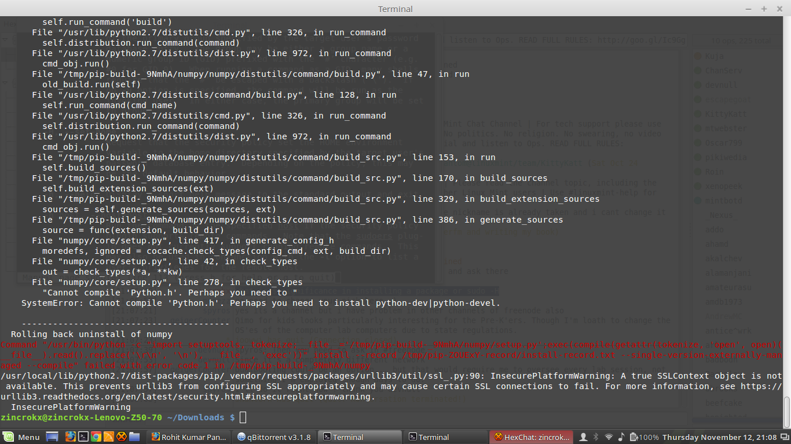Click the last 'InsecurePlatformWarning' line
This screenshot has width=791, height=444.
coord(70,407)
